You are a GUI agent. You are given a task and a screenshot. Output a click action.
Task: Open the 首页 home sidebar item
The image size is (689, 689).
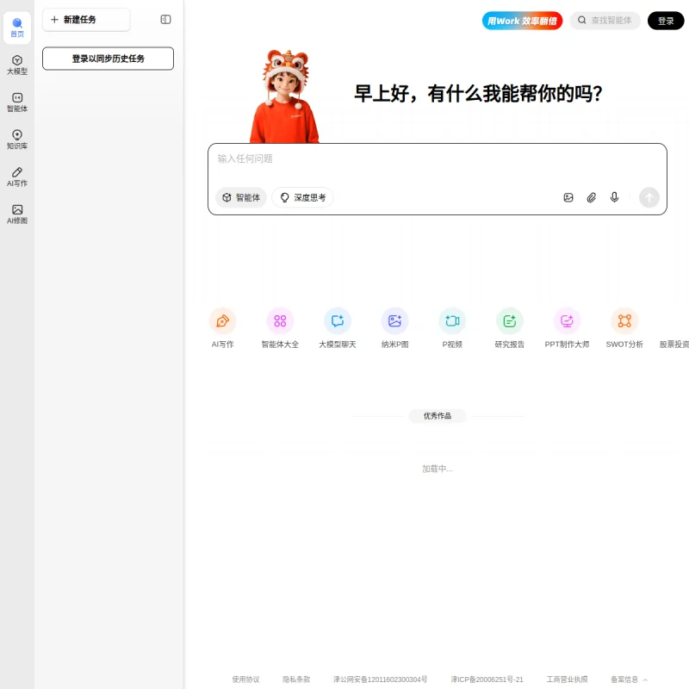[x=17, y=28]
